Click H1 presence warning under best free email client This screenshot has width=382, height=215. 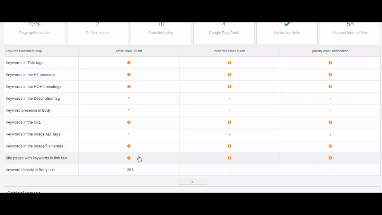pos(230,75)
